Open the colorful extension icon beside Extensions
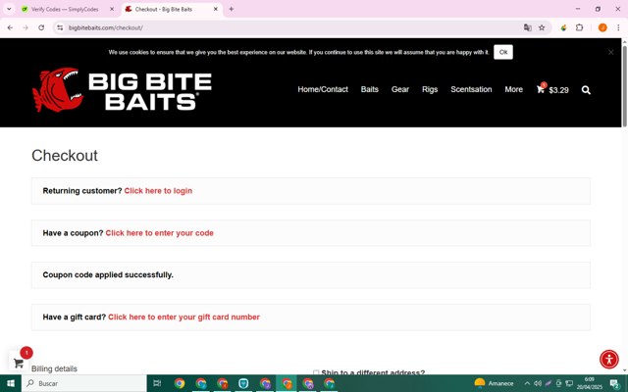 point(563,27)
